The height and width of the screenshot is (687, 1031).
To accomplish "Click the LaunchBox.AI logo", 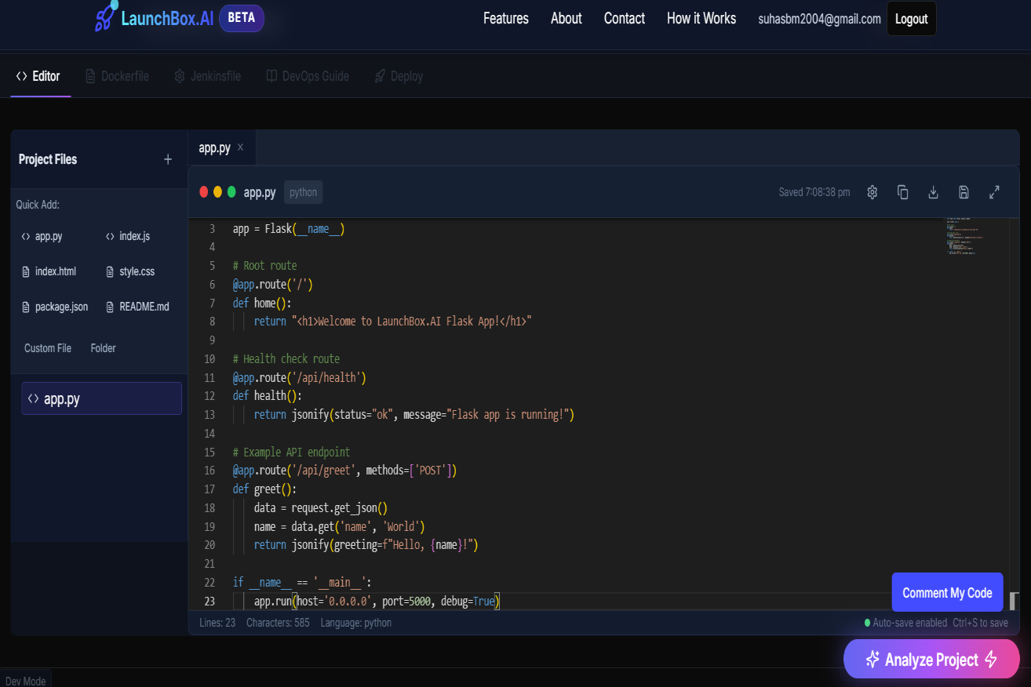I will (x=154, y=17).
